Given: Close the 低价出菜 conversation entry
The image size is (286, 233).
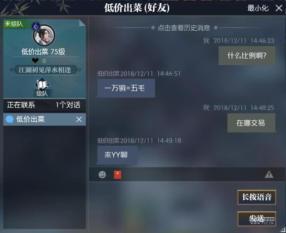Looking at the screenshot, I should point(79,120).
